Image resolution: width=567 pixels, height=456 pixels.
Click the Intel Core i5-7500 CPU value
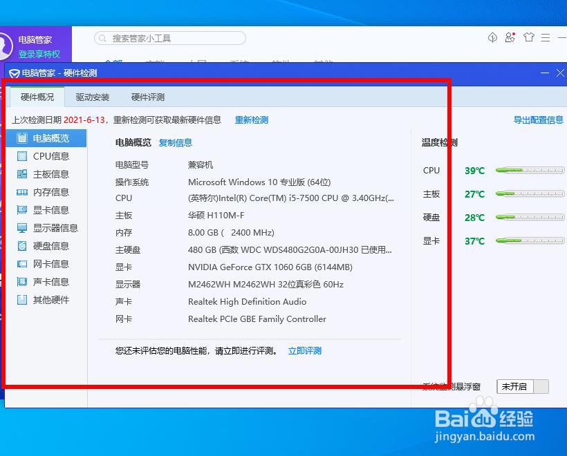[x=291, y=198]
